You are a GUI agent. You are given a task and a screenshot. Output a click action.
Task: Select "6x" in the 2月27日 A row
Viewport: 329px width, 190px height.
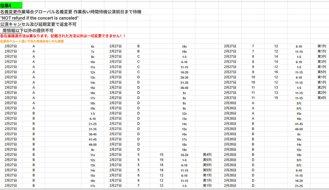click(93, 47)
